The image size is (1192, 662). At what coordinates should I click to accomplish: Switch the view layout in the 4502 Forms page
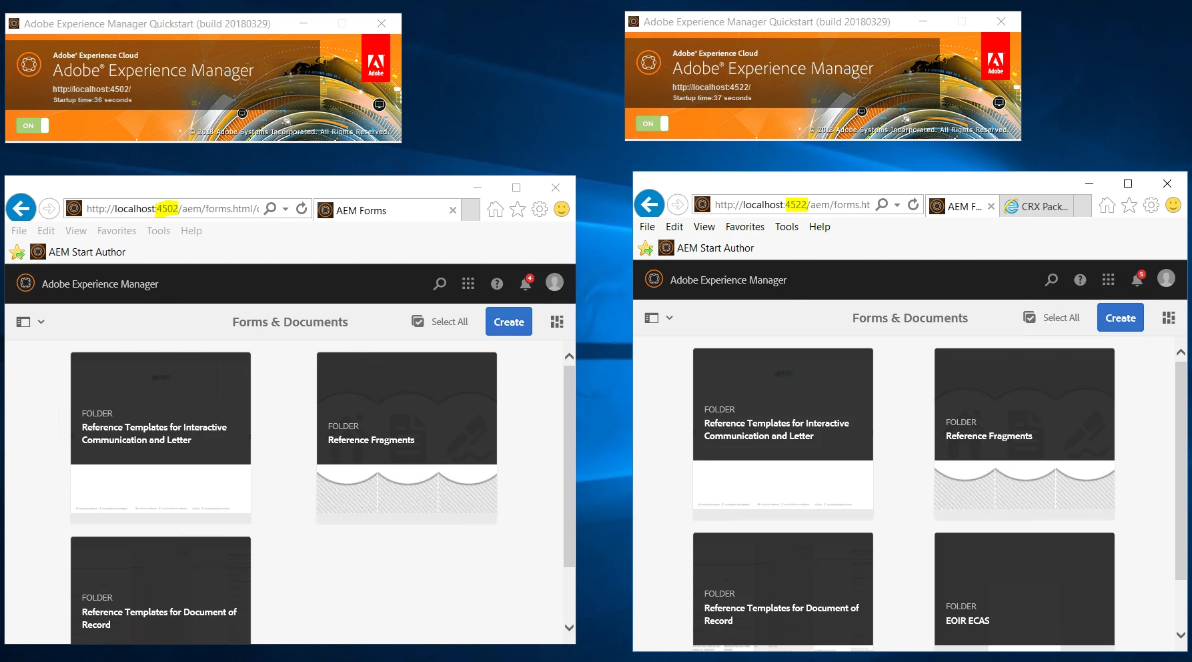point(557,322)
